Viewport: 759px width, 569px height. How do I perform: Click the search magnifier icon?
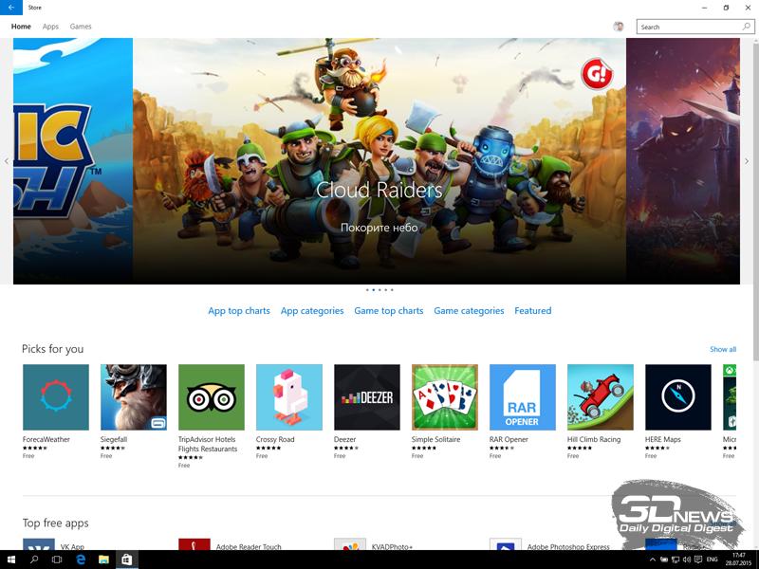(x=747, y=27)
